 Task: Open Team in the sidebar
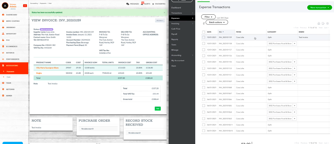(8, 83)
